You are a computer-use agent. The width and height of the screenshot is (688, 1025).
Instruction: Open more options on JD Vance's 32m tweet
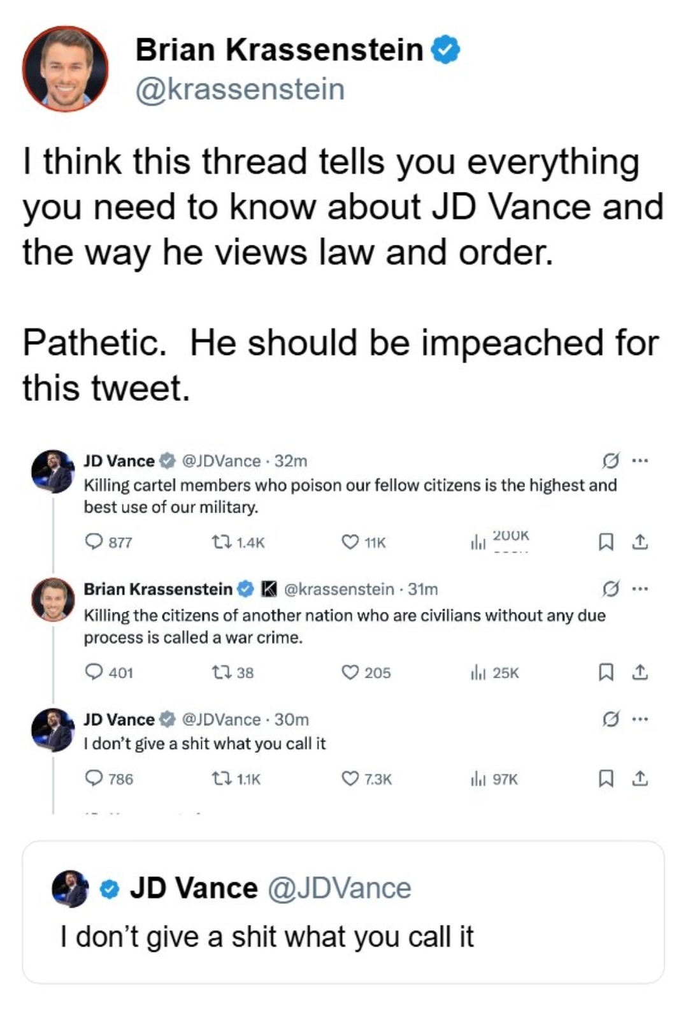[x=640, y=460]
